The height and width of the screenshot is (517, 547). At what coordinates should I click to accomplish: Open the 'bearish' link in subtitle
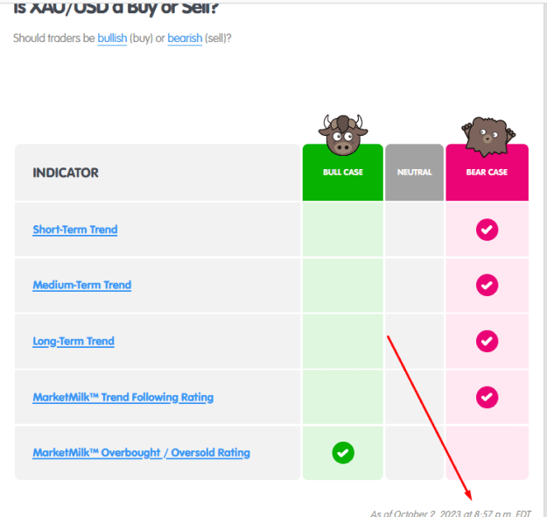[x=185, y=38]
